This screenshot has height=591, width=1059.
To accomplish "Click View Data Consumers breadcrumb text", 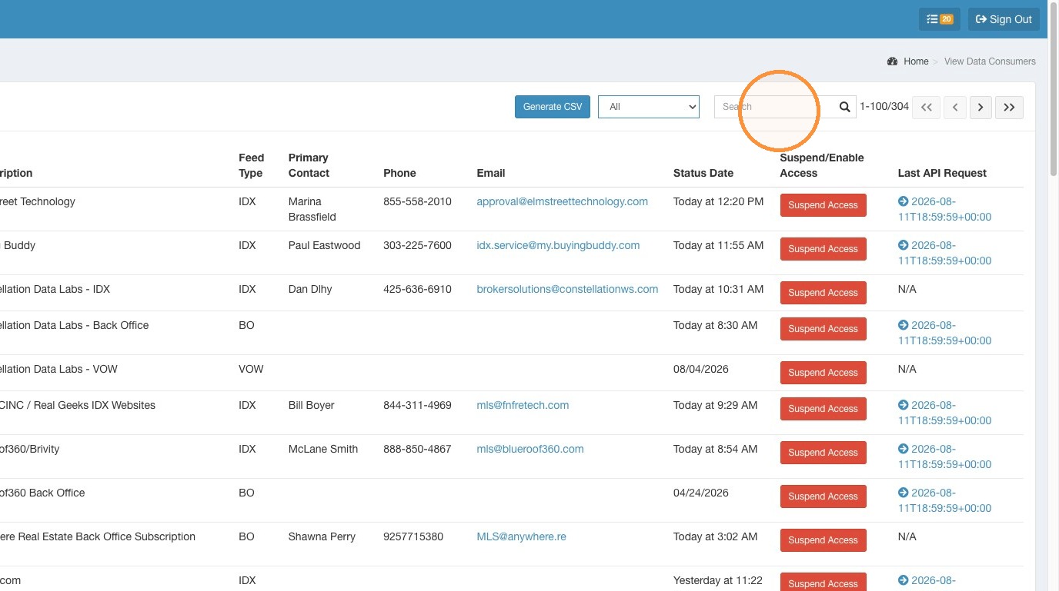I will point(990,61).
